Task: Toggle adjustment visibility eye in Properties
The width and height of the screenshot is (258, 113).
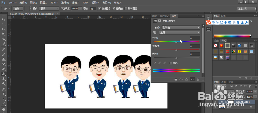Action: point(192,79)
